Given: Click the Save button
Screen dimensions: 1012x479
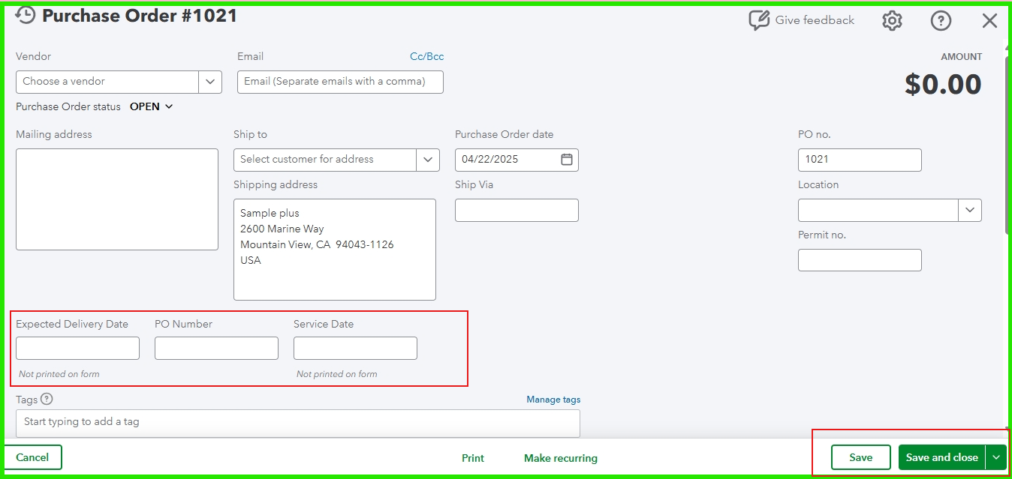Looking at the screenshot, I should 860,457.
